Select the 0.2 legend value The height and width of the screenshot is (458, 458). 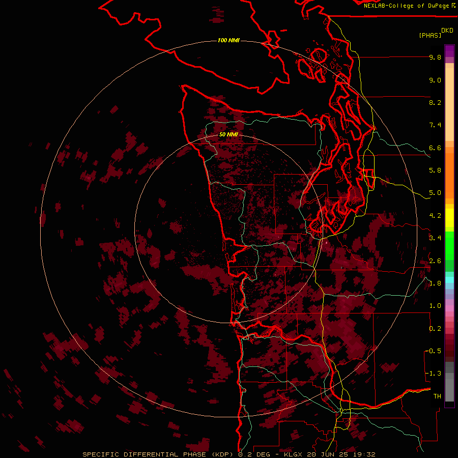pyautogui.click(x=435, y=329)
